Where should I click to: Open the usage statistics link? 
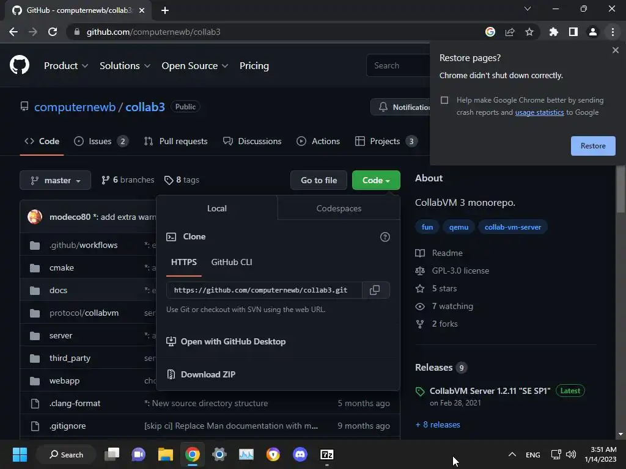[539, 112]
